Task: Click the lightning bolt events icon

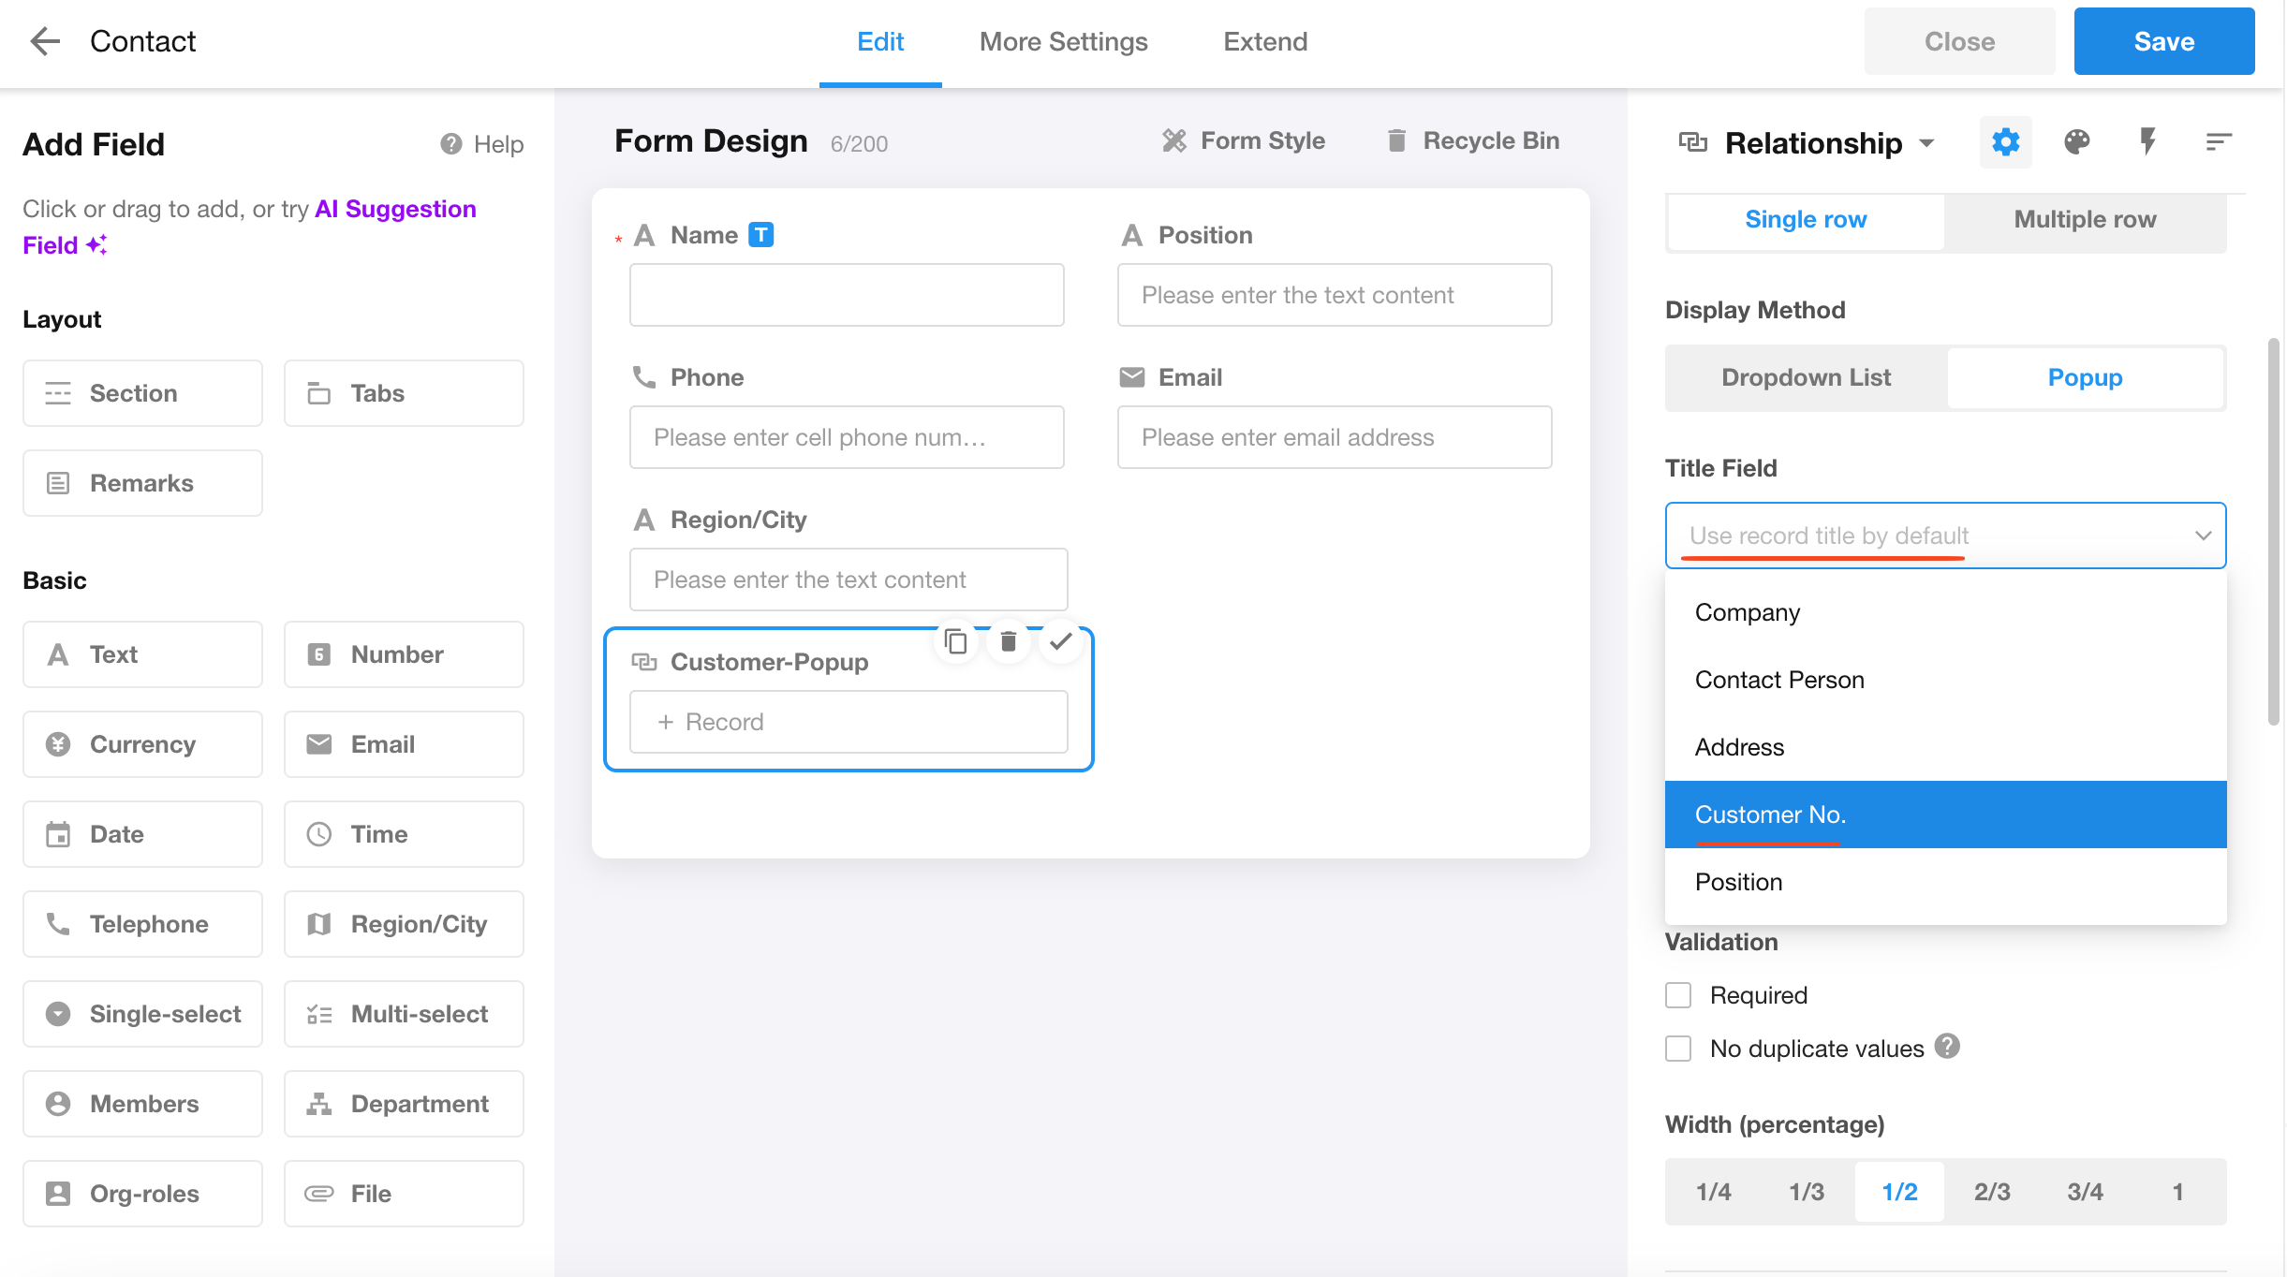Action: click(x=2147, y=142)
